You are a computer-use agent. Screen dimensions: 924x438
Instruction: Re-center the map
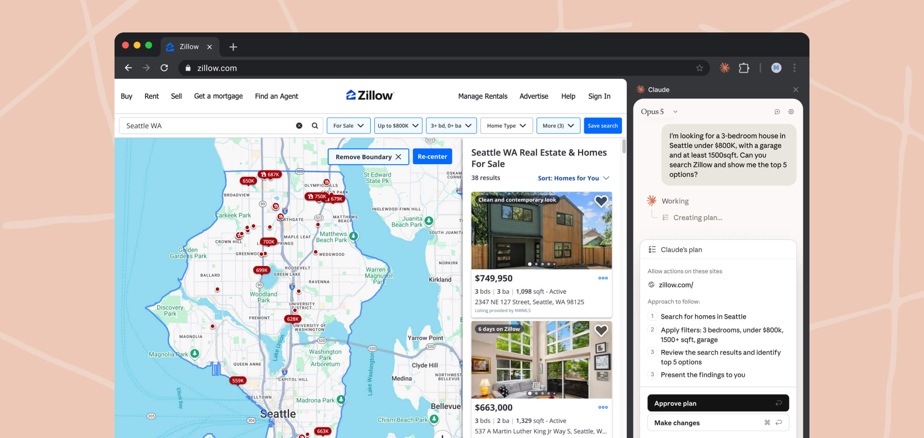432,156
